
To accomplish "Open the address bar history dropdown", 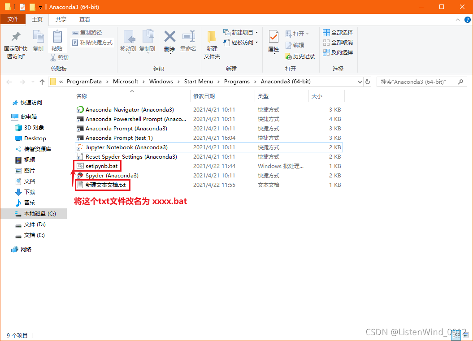I will pyautogui.click(x=360, y=82).
